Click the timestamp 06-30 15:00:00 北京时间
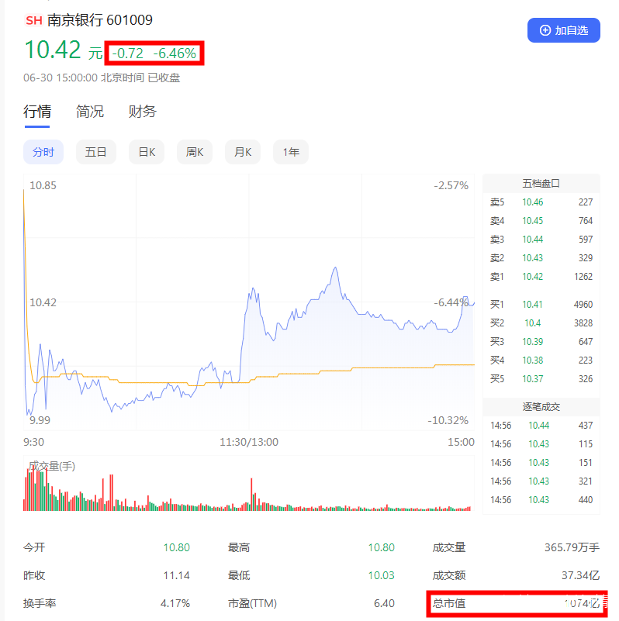619x621 pixels. click(84, 78)
